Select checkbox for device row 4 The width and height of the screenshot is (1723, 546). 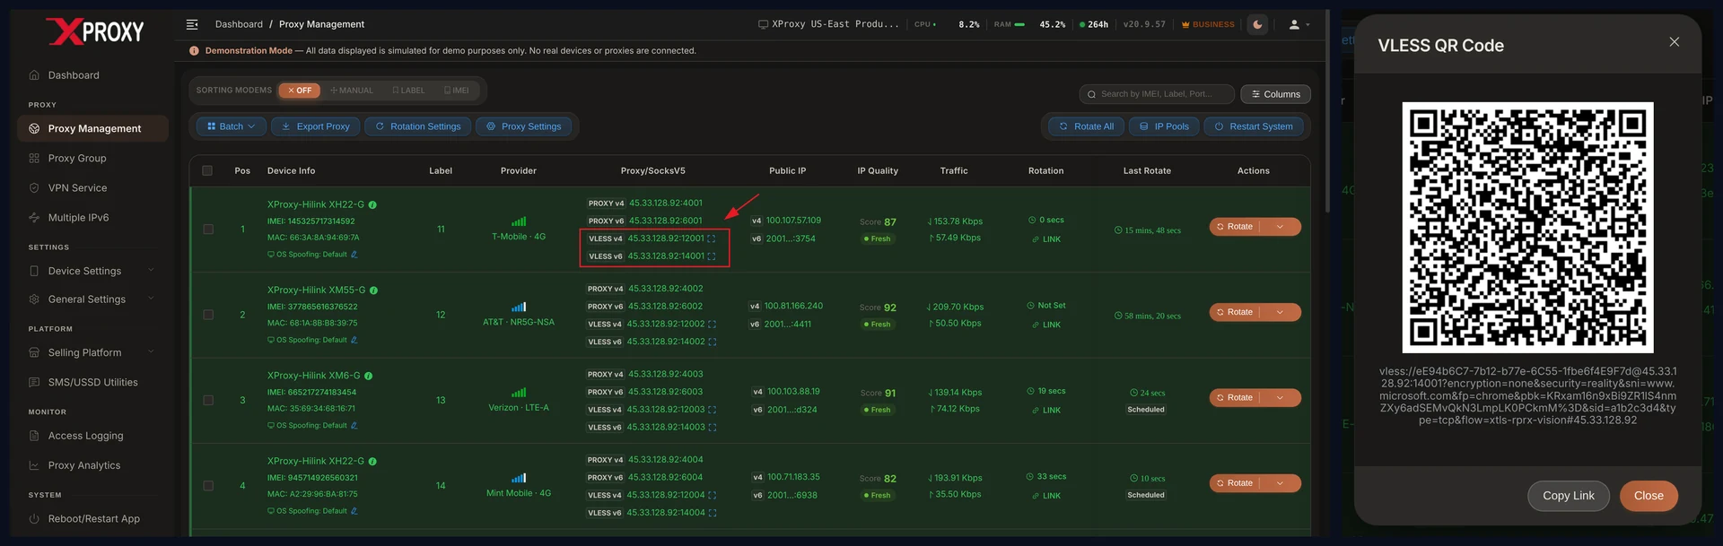(208, 486)
